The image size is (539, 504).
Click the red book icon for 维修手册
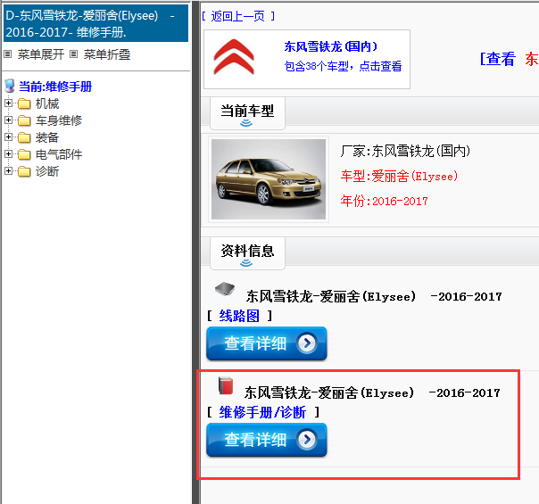tap(226, 386)
